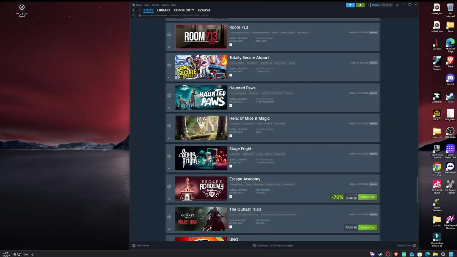Open the Help menu
The image size is (457, 257).
click(x=174, y=5)
